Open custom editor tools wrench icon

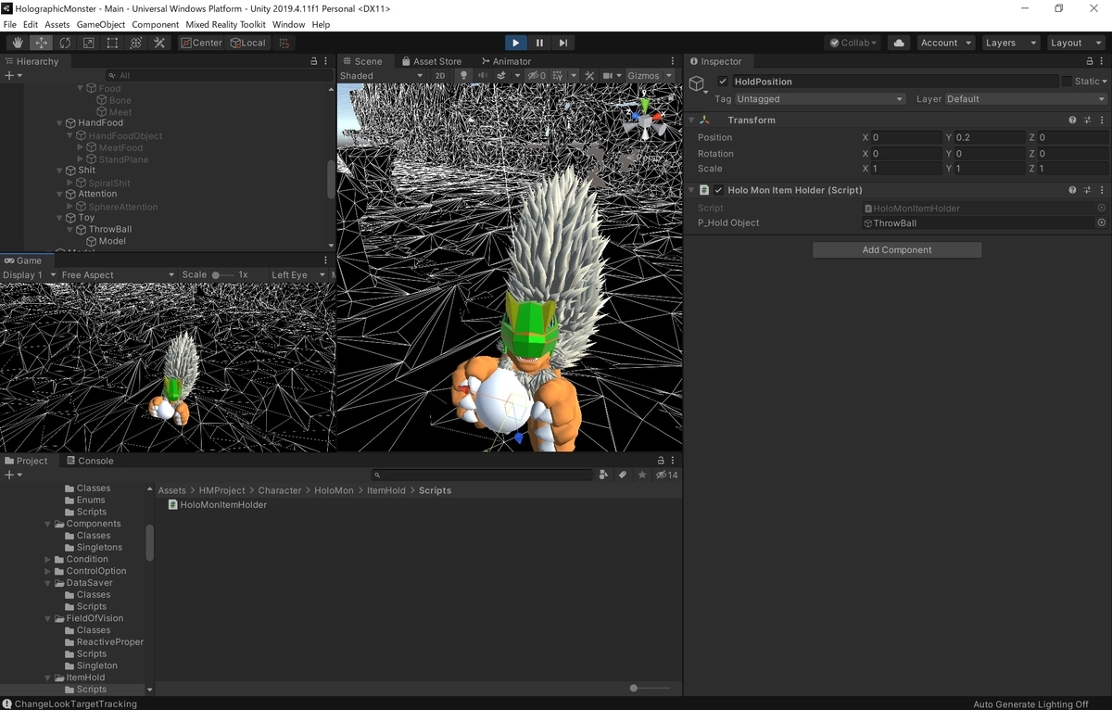(x=159, y=43)
